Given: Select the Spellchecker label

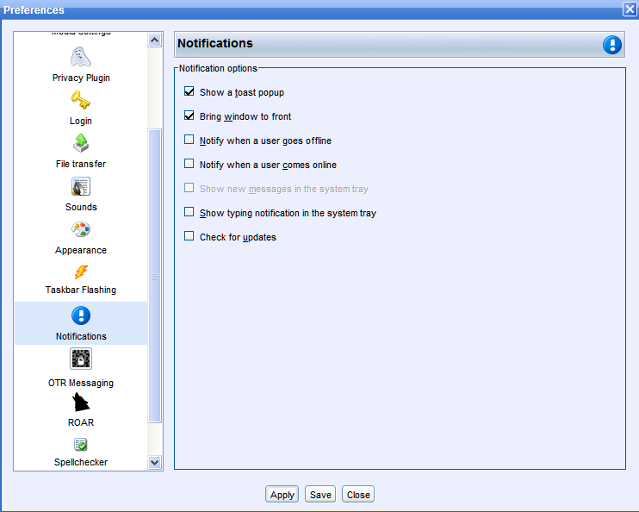Looking at the screenshot, I should [x=81, y=462].
